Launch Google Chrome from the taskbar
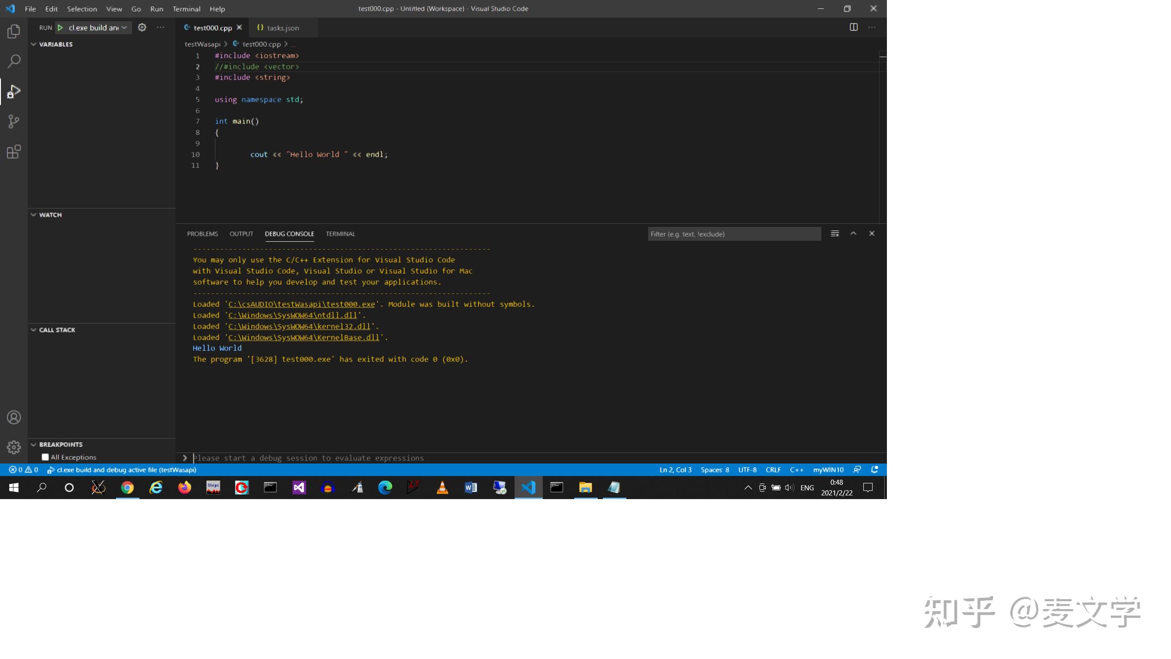This screenshot has height=659, width=1171. click(x=127, y=488)
